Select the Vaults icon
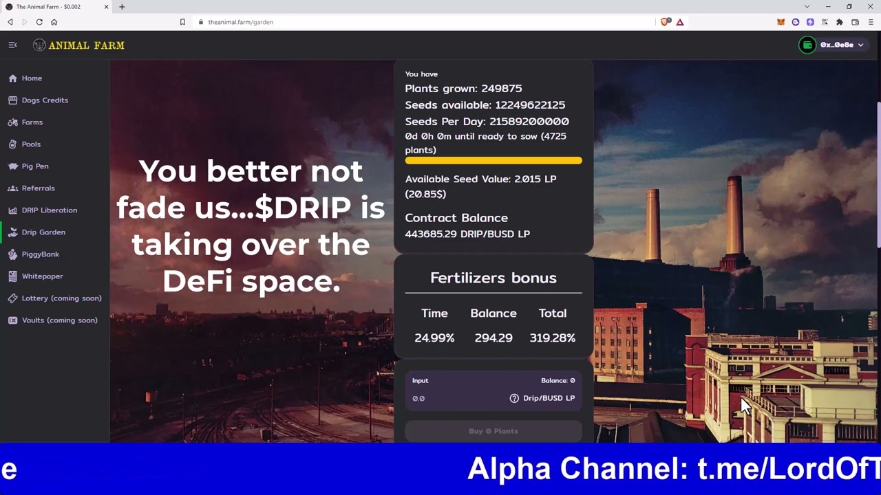The width and height of the screenshot is (881, 495). point(12,320)
